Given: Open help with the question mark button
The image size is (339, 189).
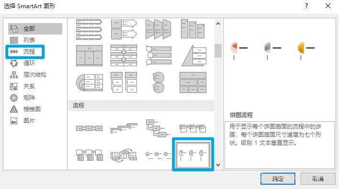Looking at the screenshot, I should [306, 6].
